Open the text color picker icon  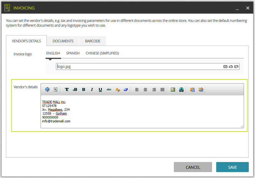coord(118,89)
